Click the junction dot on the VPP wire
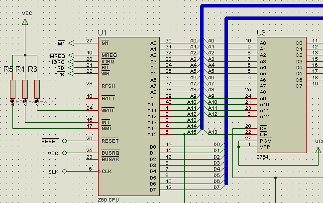This screenshot has width=323, height=203. tap(238, 147)
